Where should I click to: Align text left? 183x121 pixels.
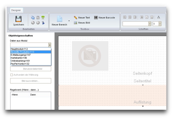pos(125,17)
